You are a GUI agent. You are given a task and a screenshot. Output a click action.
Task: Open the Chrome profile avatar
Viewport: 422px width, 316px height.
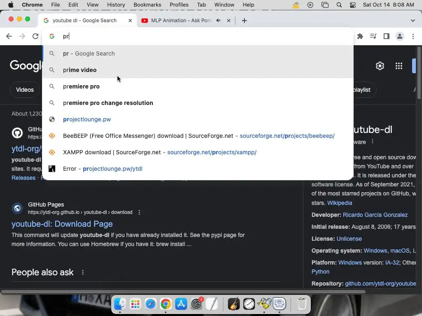coord(400,36)
